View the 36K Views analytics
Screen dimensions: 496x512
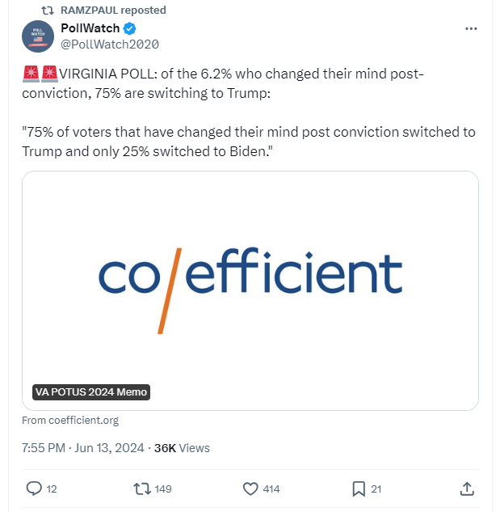point(182,448)
